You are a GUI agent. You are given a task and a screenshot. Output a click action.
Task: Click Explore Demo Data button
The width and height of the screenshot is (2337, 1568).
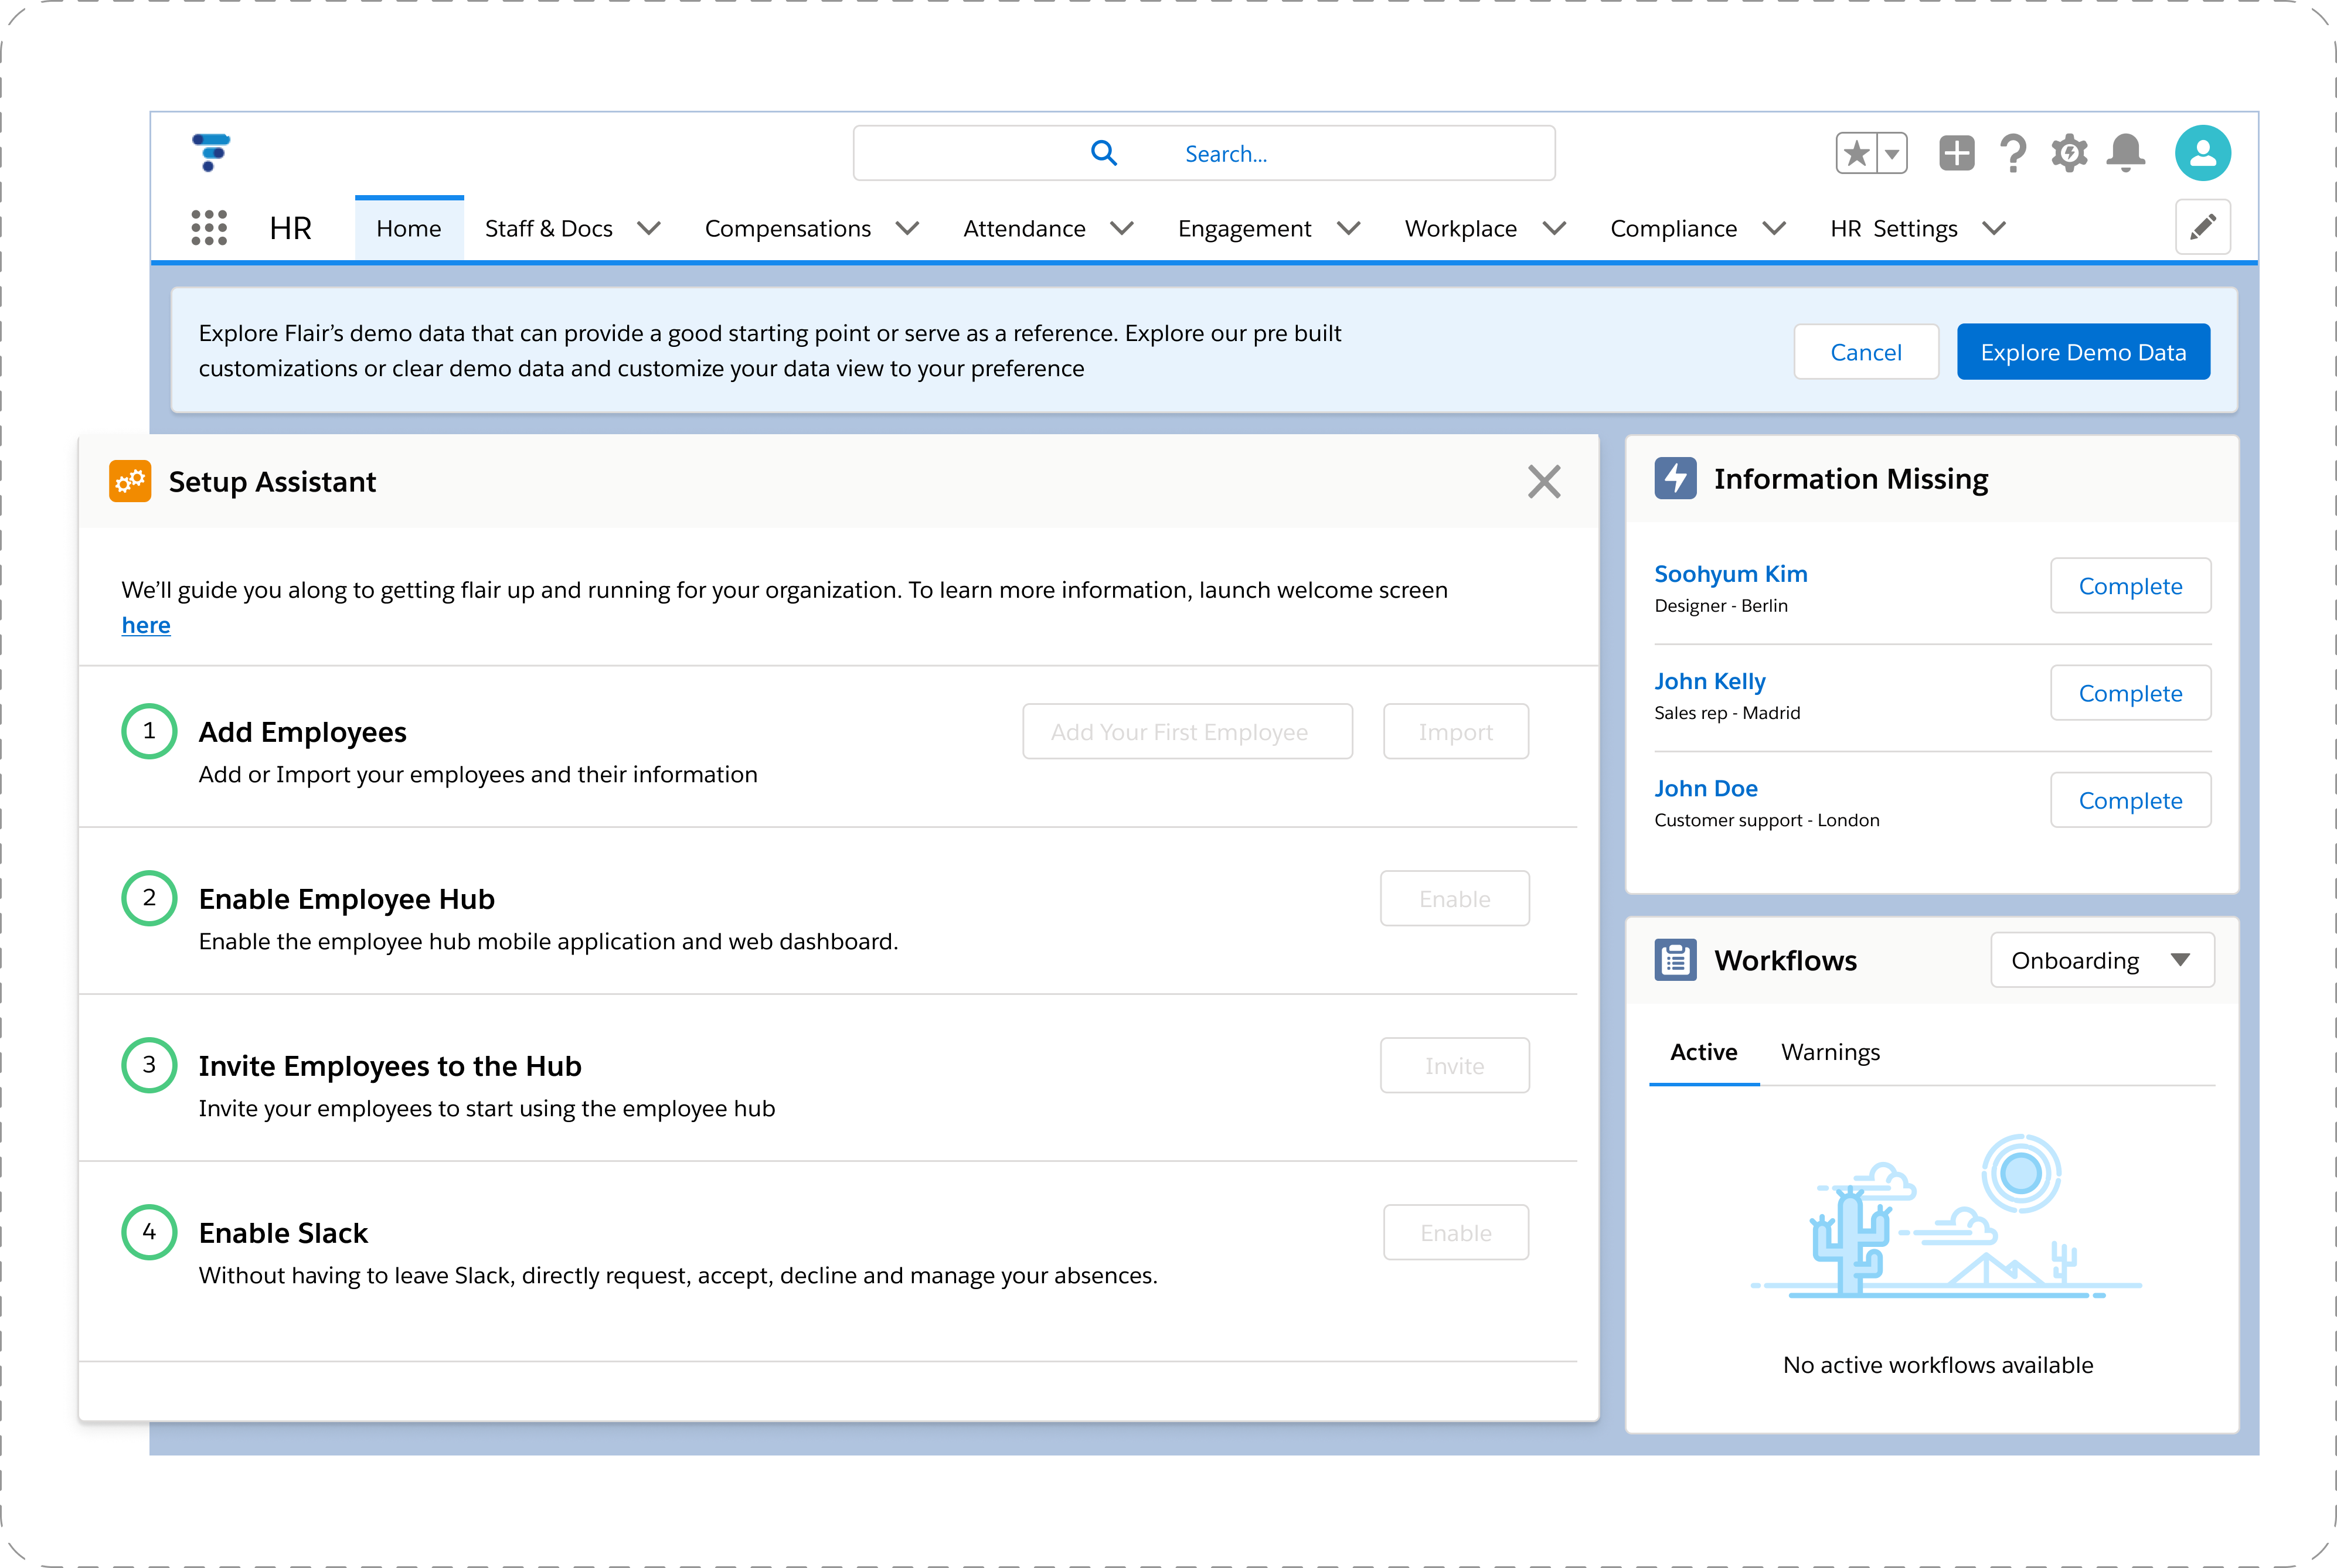coord(2083,352)
